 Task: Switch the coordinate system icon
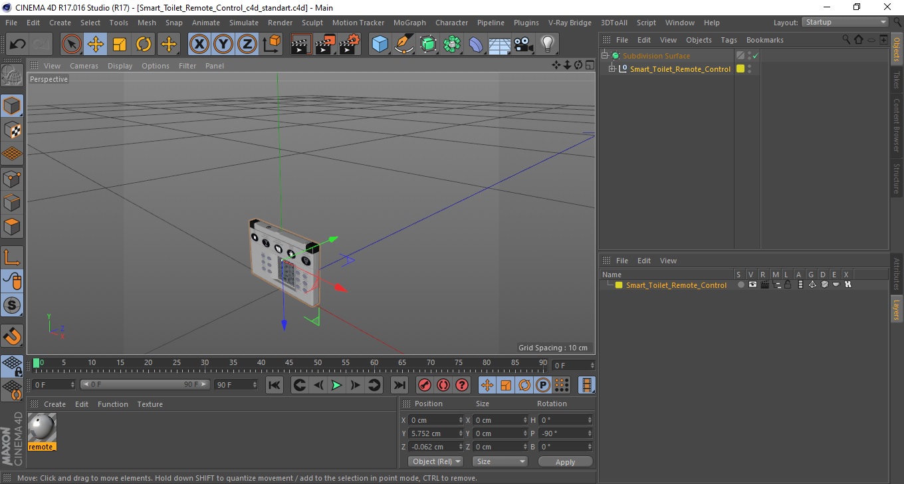point(271,45)
